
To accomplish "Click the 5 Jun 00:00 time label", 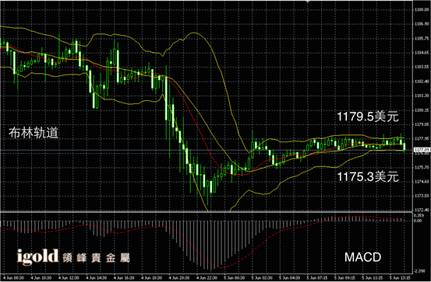I will click(234, 278).
